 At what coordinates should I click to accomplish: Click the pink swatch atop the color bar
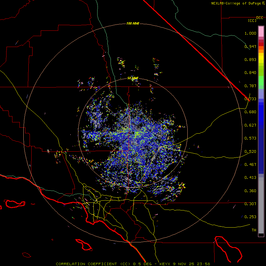click(261, 31)
